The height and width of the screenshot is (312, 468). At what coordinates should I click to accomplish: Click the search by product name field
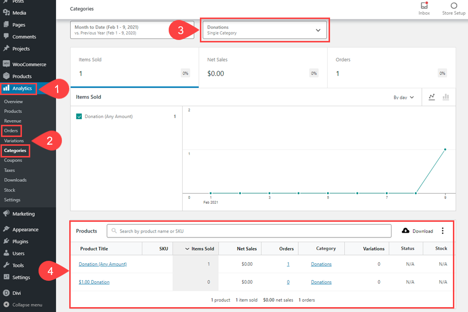[249, 231]
